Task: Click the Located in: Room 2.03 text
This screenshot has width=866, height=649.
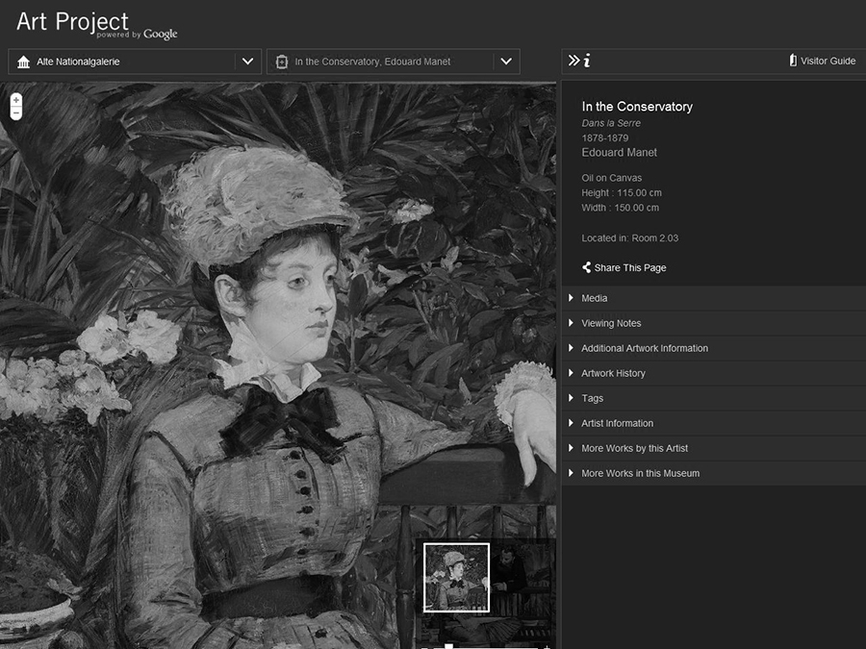Action: pos(629,237)
